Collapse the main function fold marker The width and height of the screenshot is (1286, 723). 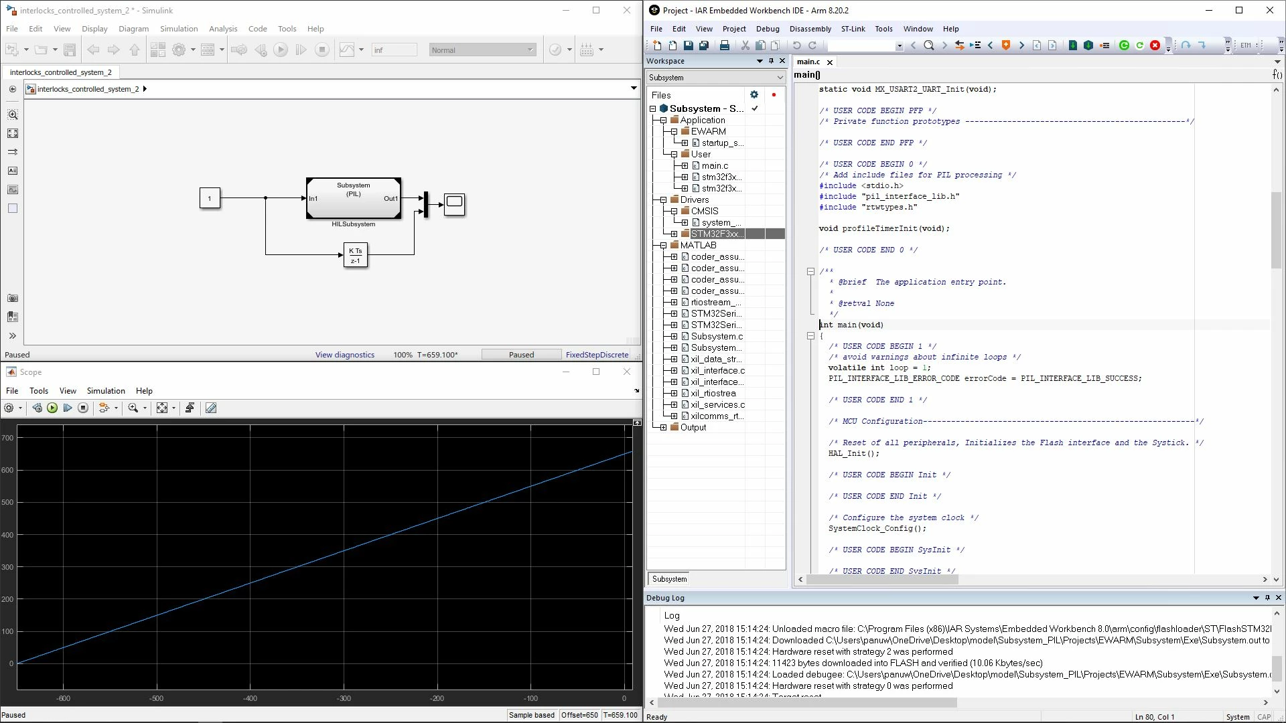tap(810, 335)
